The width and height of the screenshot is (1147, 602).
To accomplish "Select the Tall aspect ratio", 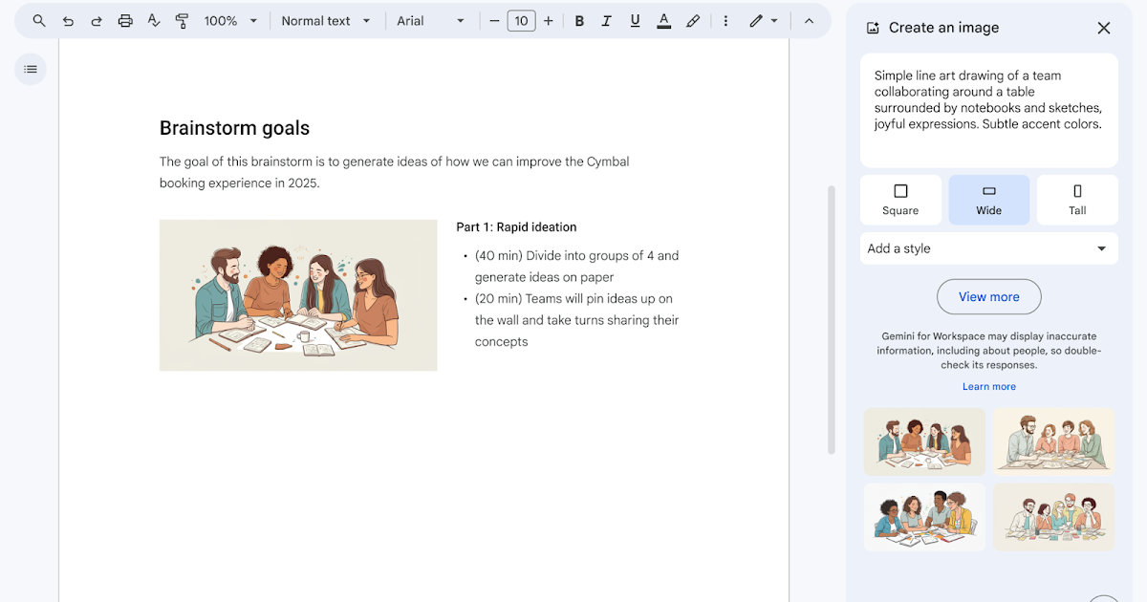I will (x=1077, y=200).
